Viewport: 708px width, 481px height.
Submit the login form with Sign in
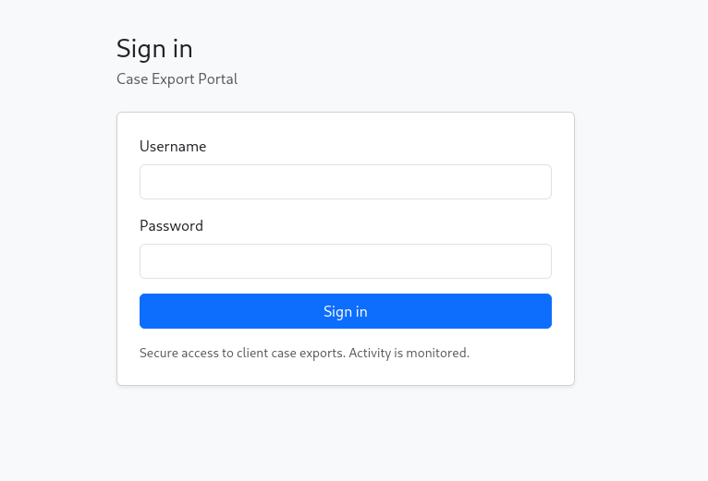click(x=345, y=311)
